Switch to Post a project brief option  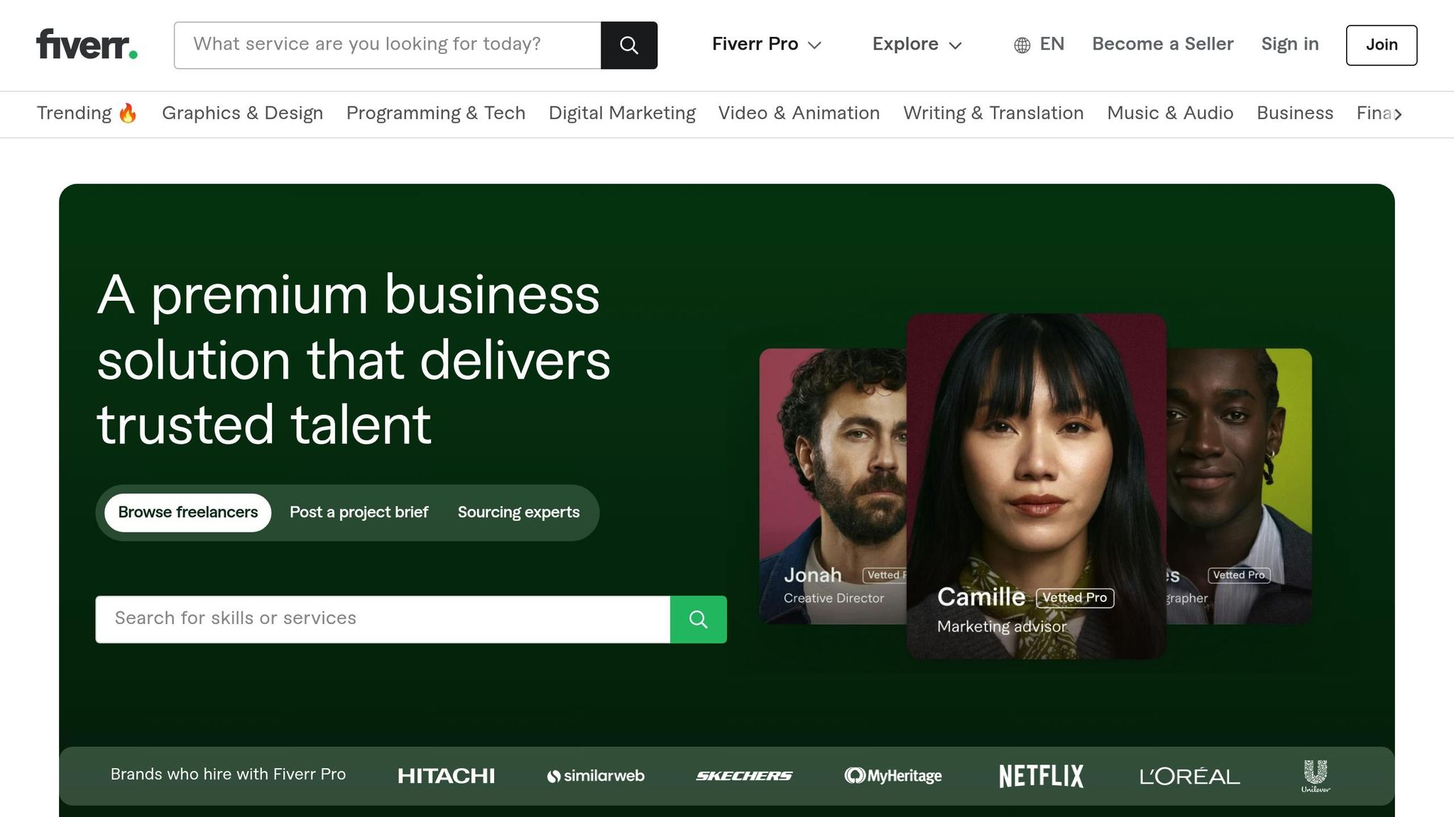point(359,512)
